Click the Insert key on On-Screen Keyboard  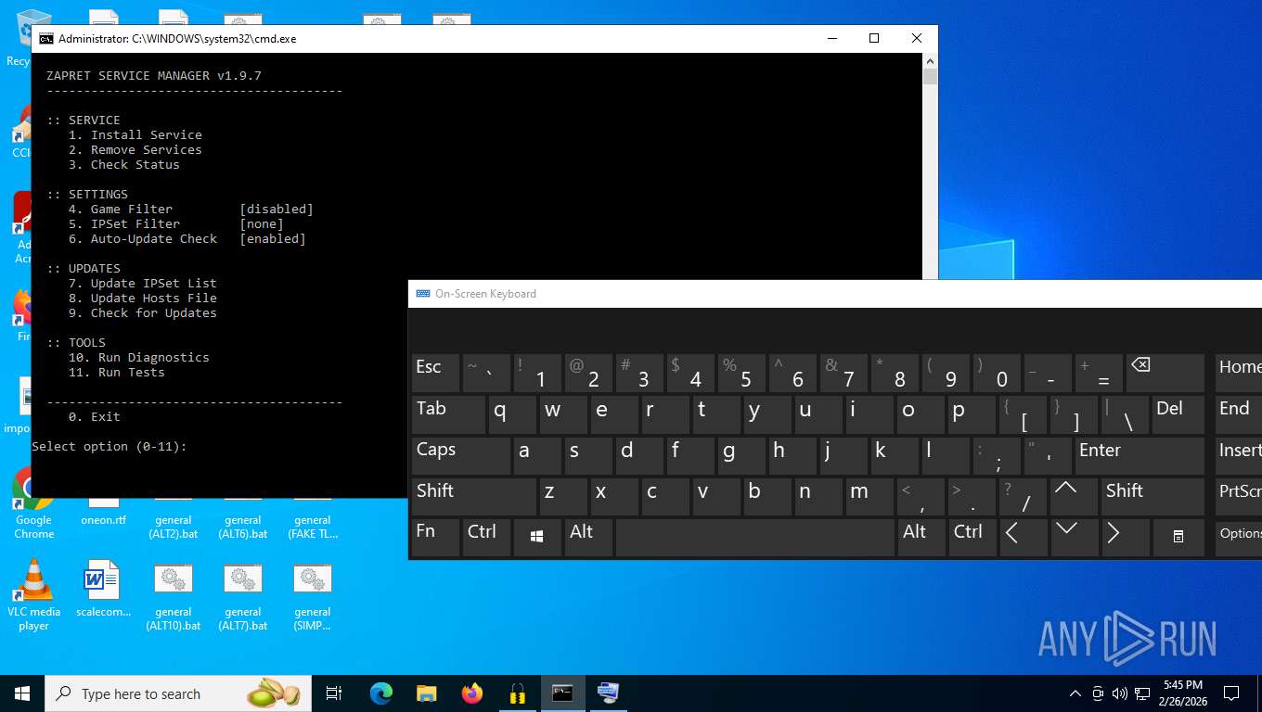pos(1239,456)
